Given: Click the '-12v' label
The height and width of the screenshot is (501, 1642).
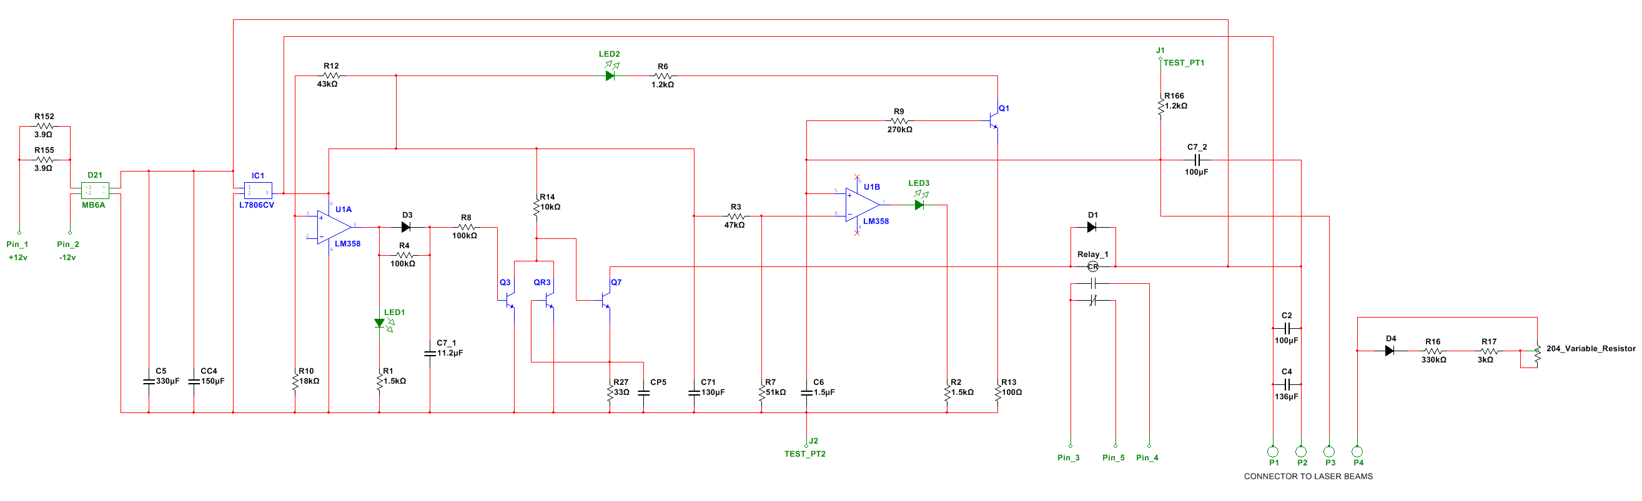Looking at the screenshot, I should (x=67, y=257).
